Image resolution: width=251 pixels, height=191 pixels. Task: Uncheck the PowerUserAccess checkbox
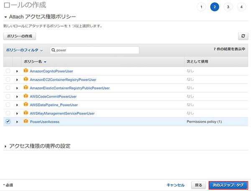click(8, 122)
